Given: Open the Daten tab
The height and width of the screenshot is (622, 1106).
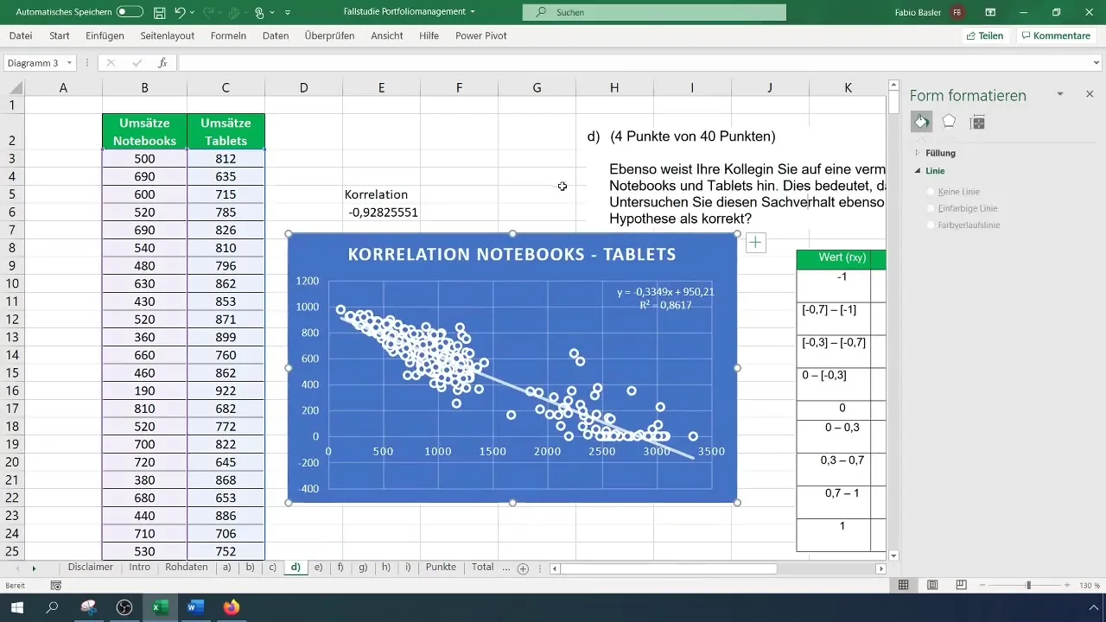Looking at the screenshot, I should point(276,35).
